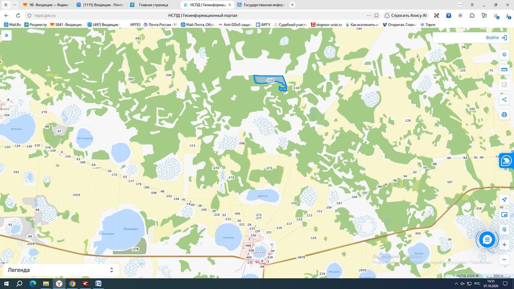Open the taskbar clock and calendar

point(490,283)
